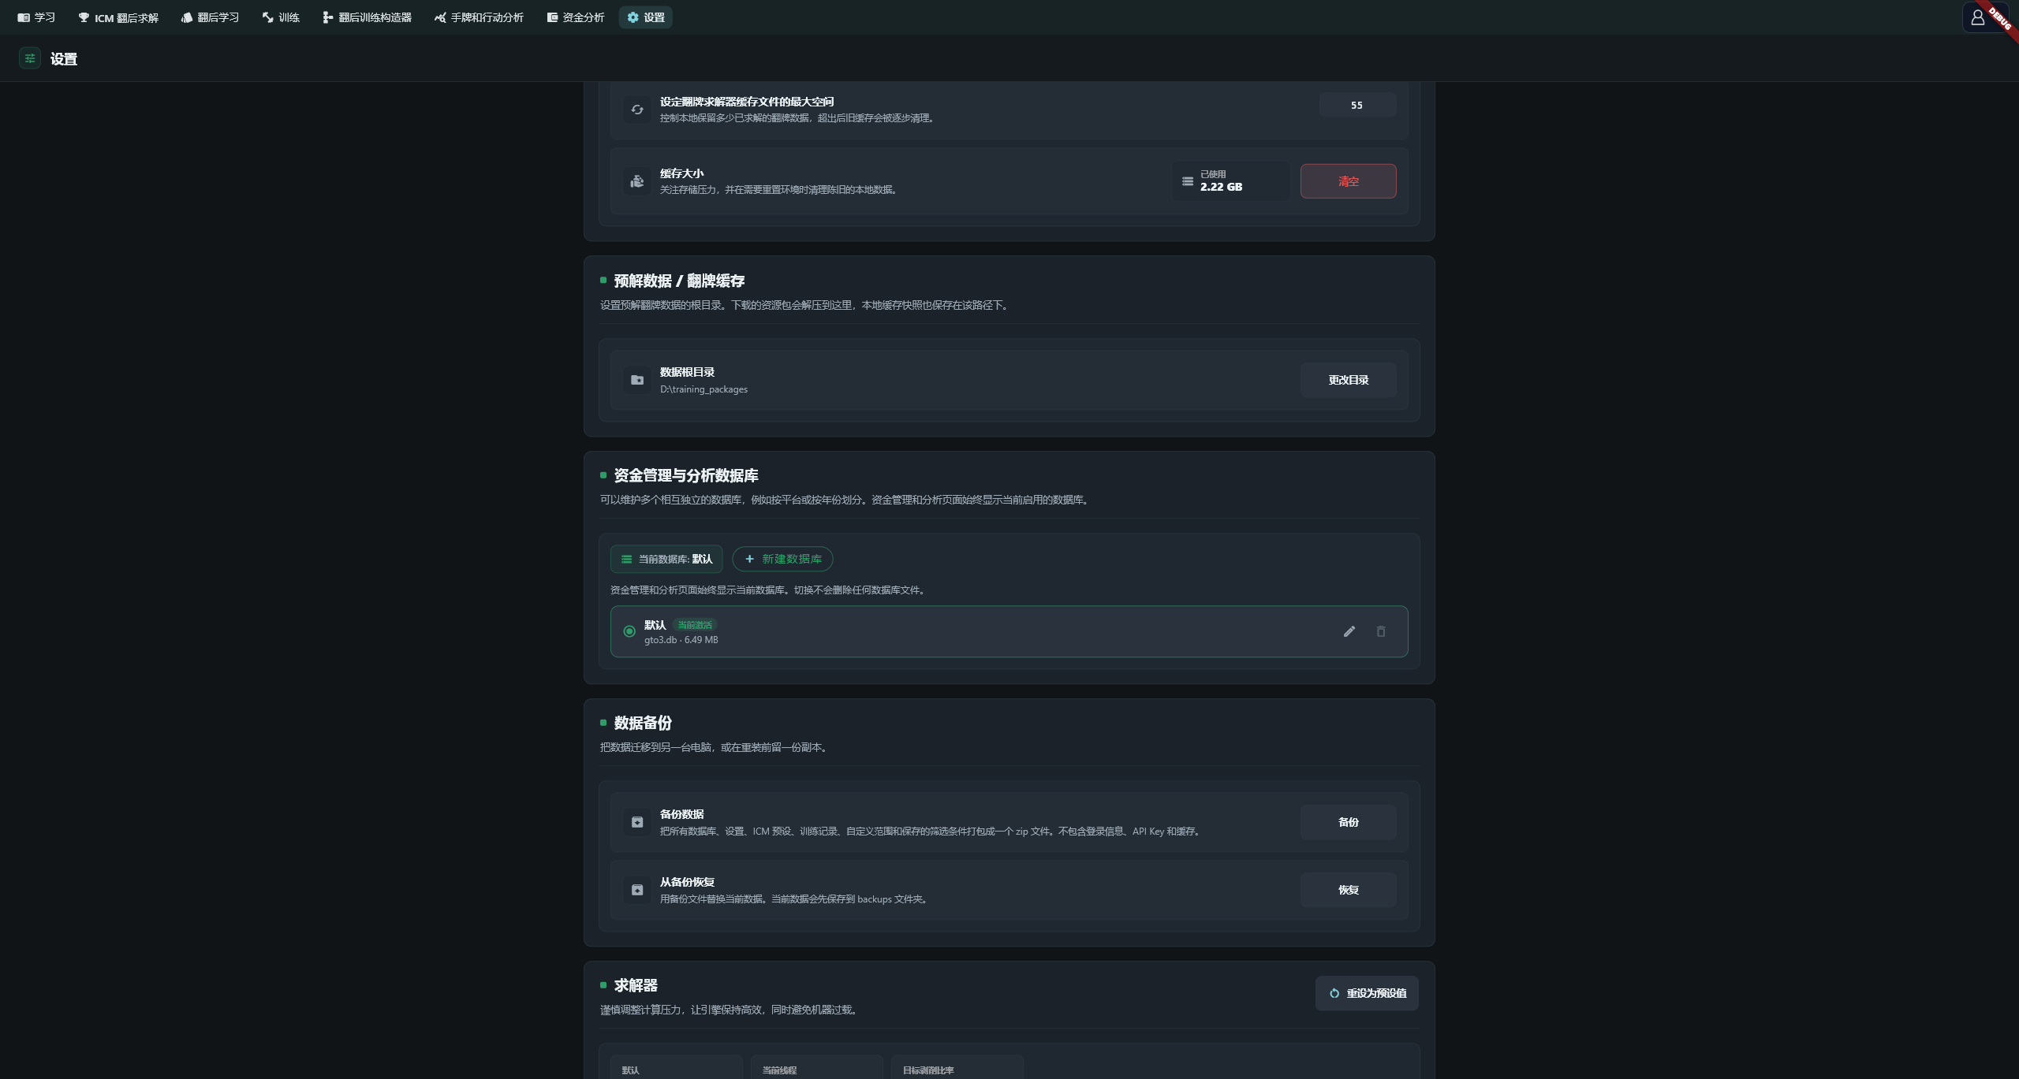Click the trash delete icon for 默认 database
The width and height of the screenshot is (2019, 1079).
coord(1381,631)
